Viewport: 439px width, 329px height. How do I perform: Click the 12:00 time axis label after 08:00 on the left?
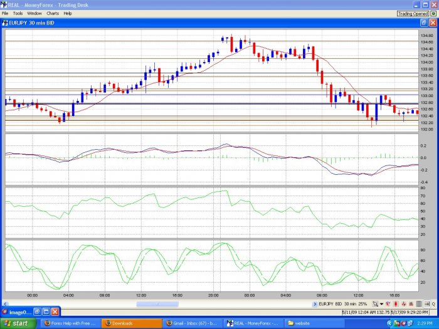(141, 295)
